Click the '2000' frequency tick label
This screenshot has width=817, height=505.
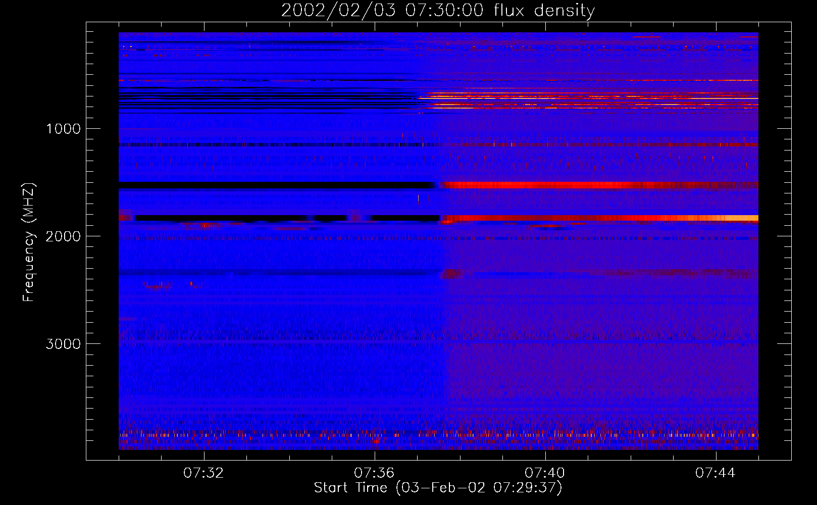[63, 236]
